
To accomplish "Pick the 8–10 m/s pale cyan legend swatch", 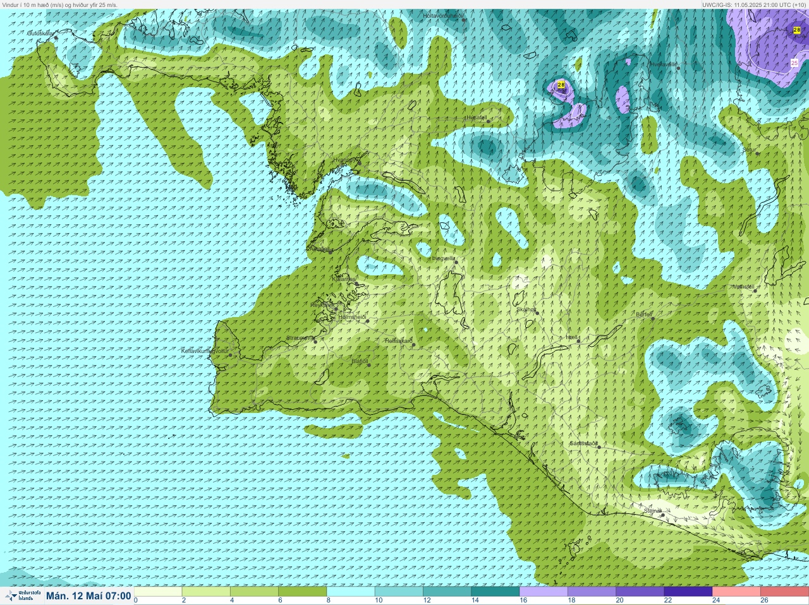I will pyautogui.click(x=351, y=592).
